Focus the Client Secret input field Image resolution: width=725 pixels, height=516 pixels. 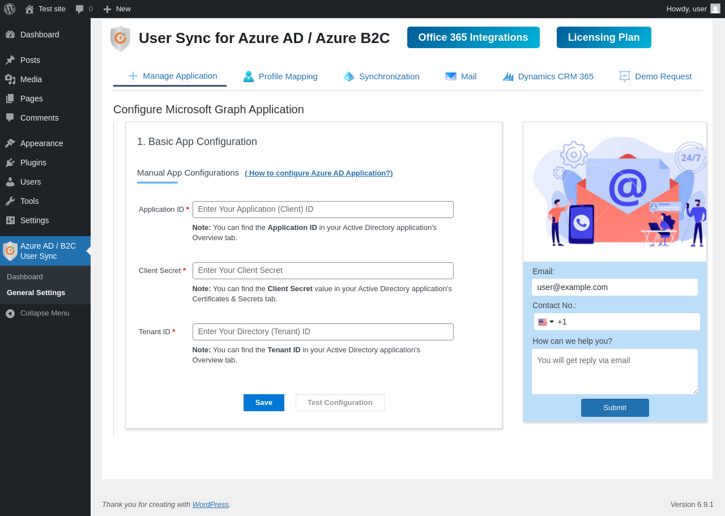pos(323,271)
